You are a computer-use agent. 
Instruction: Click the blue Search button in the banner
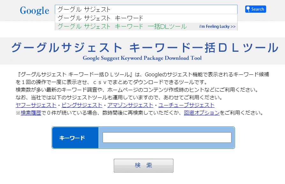click(x=256, y=9)
